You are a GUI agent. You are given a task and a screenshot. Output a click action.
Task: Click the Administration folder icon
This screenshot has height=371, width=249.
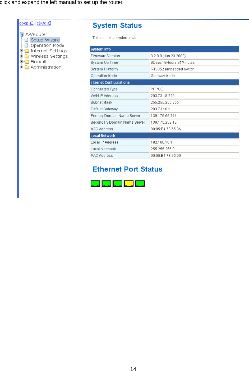point(27,67)
